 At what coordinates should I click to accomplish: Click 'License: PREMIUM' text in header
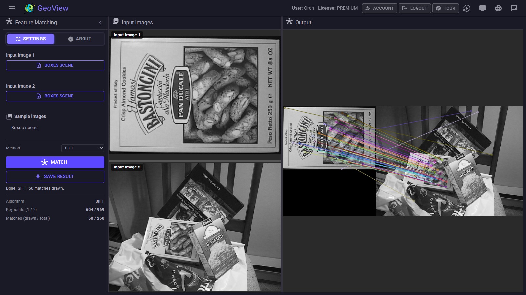pos(338,8)
